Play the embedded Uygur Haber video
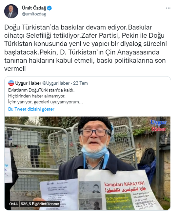 point(88,163)
